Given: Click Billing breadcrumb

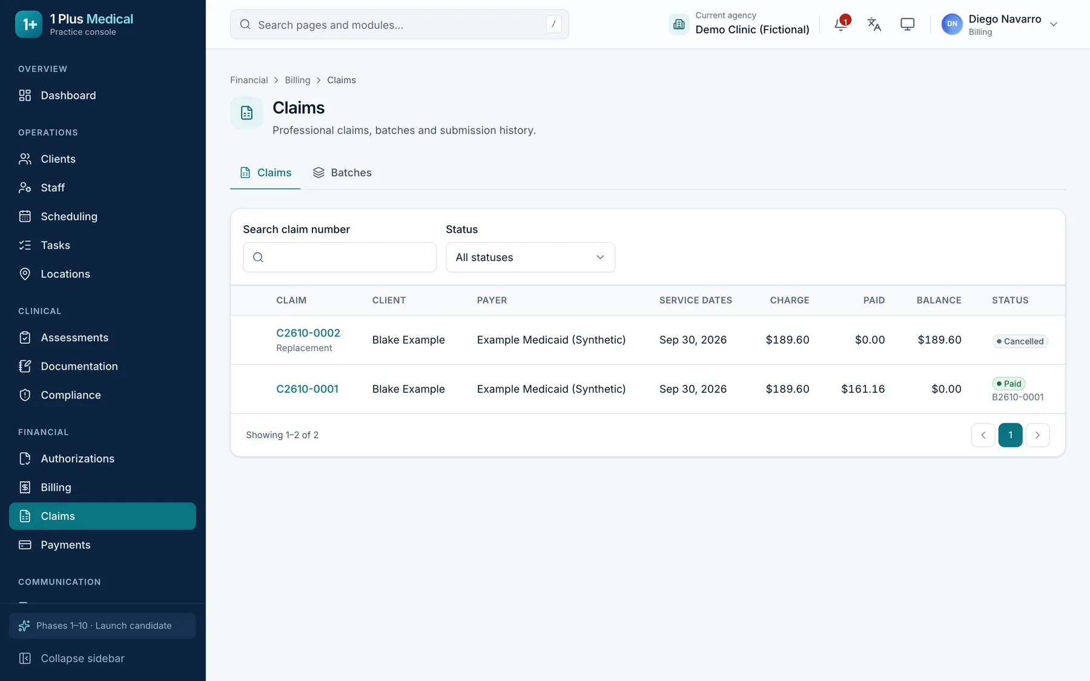Looking at the screenshot, I should pyautogui.click(x=297, y=80).
